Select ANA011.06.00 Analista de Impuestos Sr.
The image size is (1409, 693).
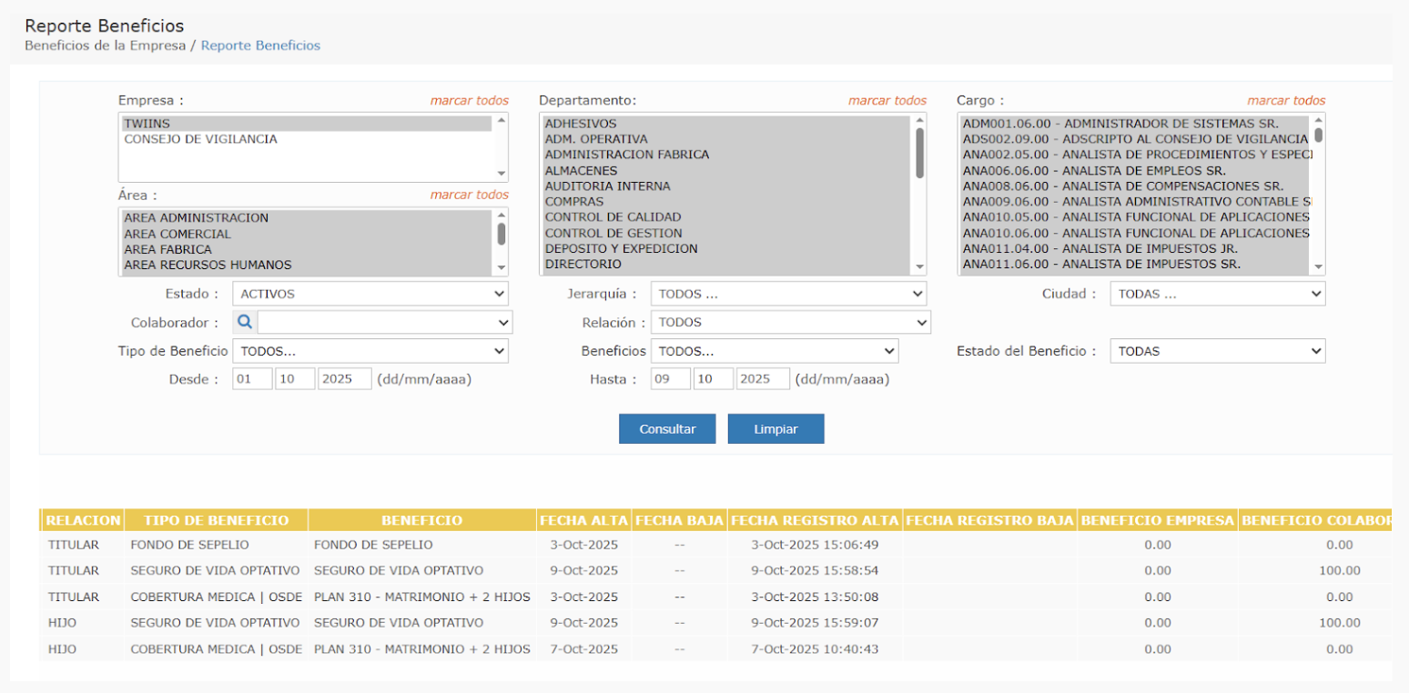(1135, 264)
